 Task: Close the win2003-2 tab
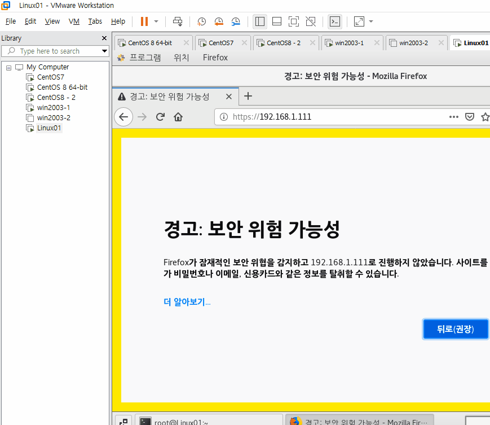[x=442, y=42]
